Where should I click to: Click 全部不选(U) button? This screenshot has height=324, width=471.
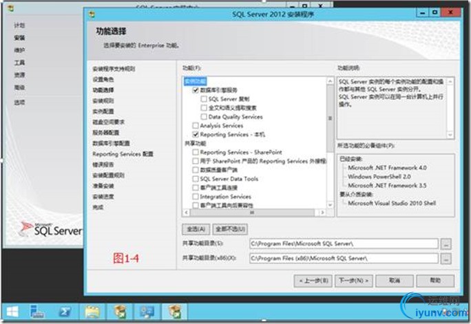tap(231, 230)
